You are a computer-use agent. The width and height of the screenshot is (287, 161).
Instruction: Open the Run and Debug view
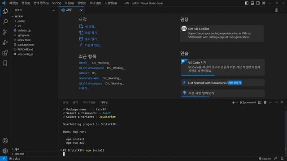5,42
